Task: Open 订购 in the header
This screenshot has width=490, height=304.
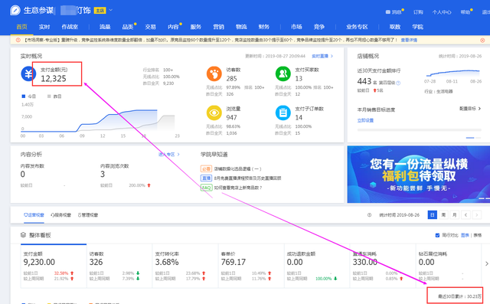Action: 418,12
